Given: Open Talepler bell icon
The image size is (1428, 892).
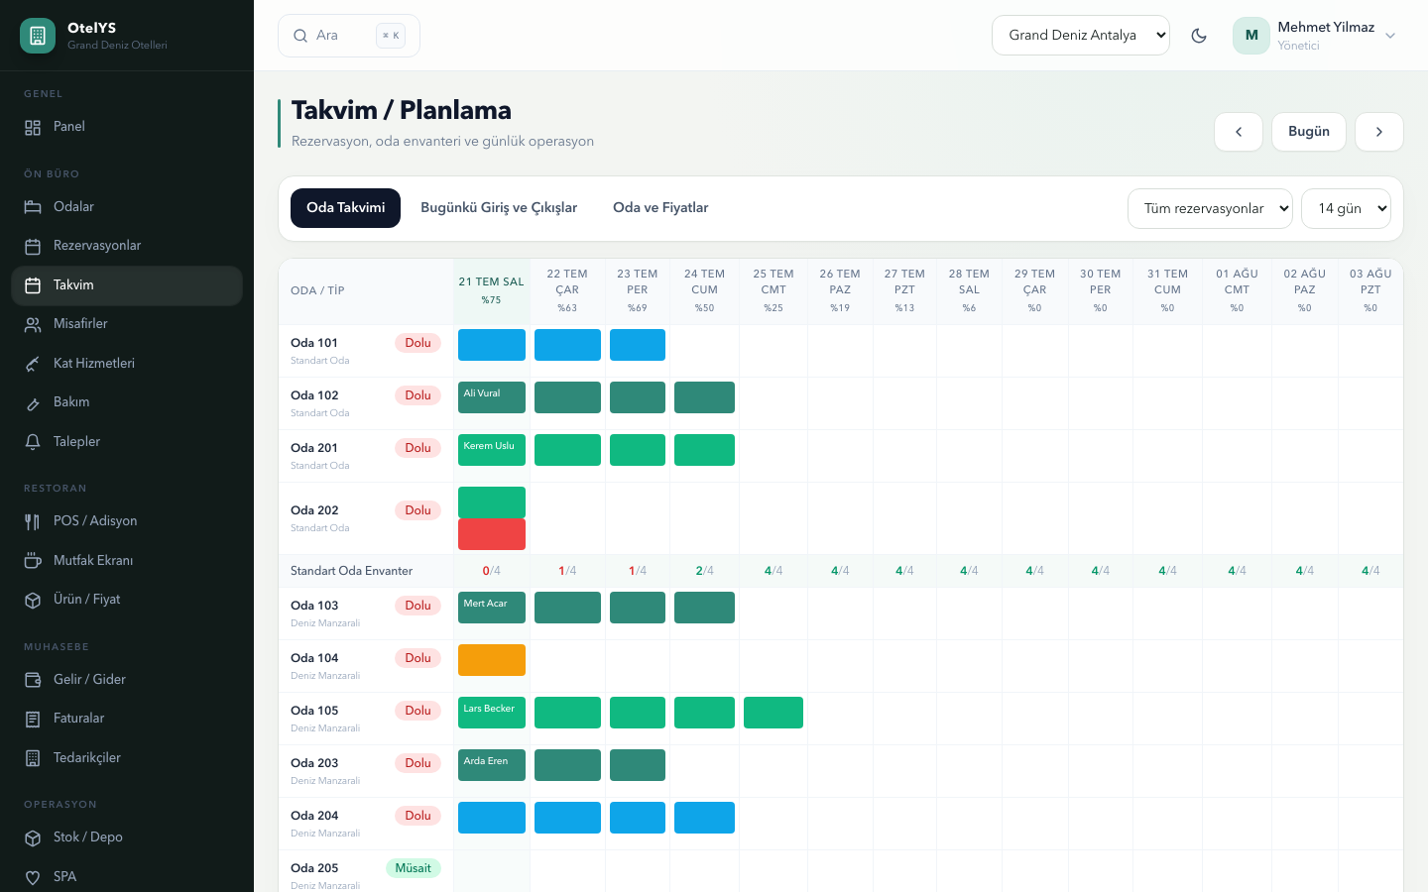Looking at the screenshot, I should coord(33,442).
